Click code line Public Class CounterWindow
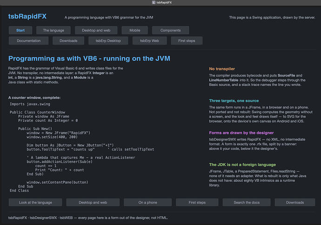This screenshot has height=225, width=321. point(38,112)
